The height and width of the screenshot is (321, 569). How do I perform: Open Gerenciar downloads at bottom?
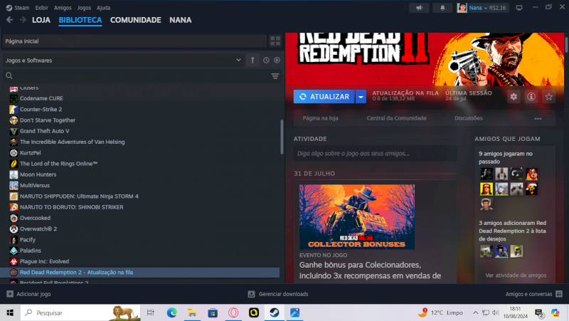pyautogui.click(x=278, y=294)
